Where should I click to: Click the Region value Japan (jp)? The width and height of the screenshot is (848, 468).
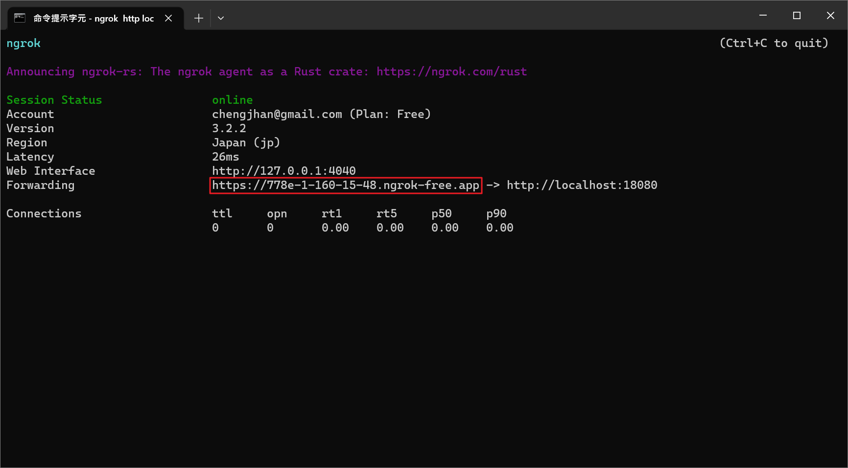(x=245, y=142)
